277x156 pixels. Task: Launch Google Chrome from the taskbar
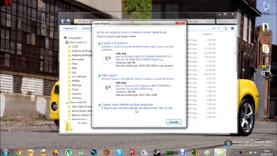click(18, 152)
